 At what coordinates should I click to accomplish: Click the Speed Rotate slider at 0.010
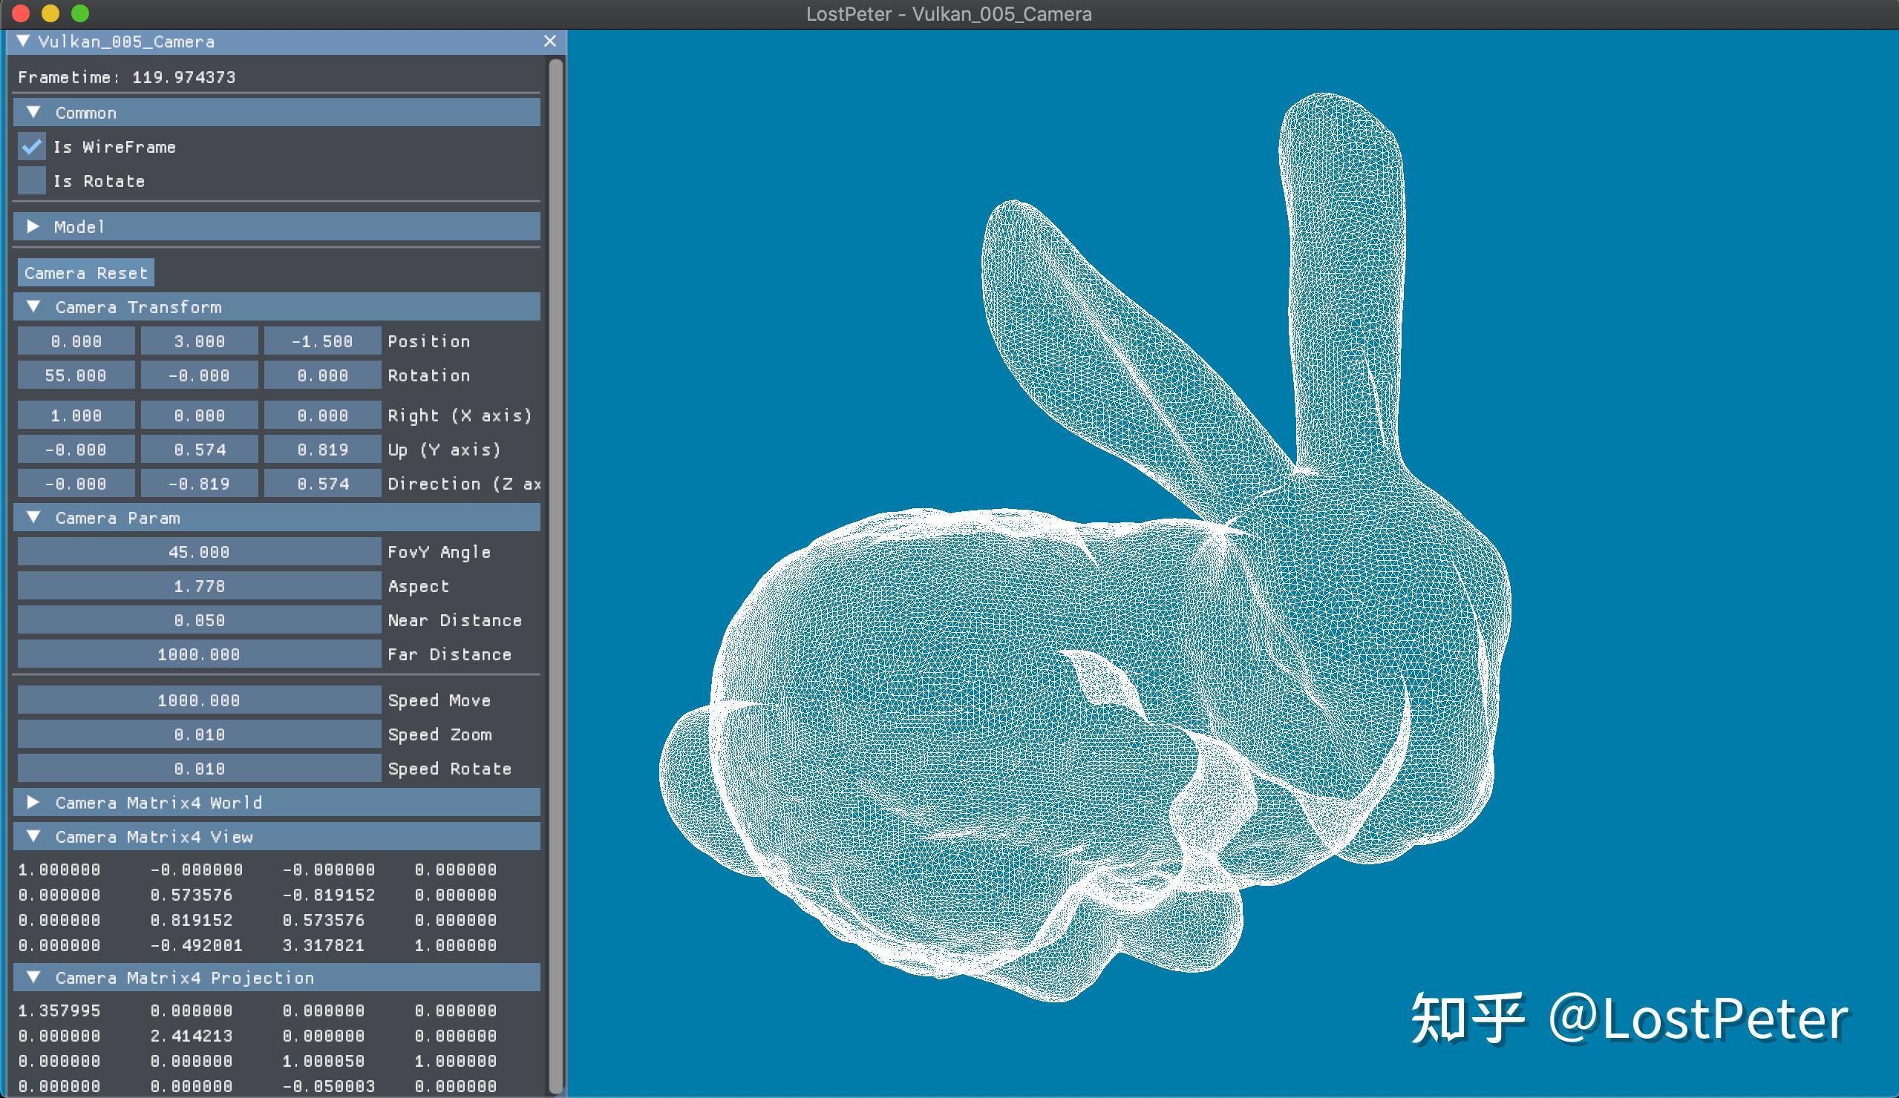pyautogui.click(x=200, y=768)
